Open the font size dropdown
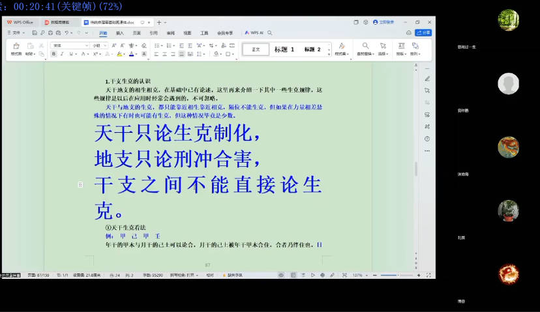The height and width of the screenshot is (312, 540). tap(99, 46)
